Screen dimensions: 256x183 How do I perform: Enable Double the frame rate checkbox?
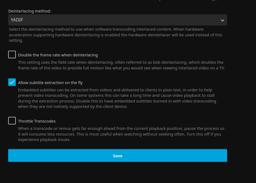tap(12, 55)
